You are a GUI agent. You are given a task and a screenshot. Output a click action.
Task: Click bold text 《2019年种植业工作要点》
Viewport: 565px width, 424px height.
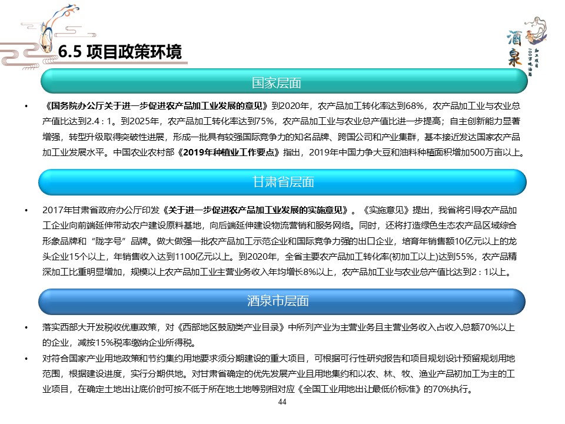coord(228,153)
